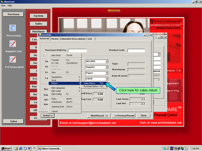The width and height of the screenshot is (202, 151).
Task: Choose Warehouse menu entry
Action: point(65,102)
